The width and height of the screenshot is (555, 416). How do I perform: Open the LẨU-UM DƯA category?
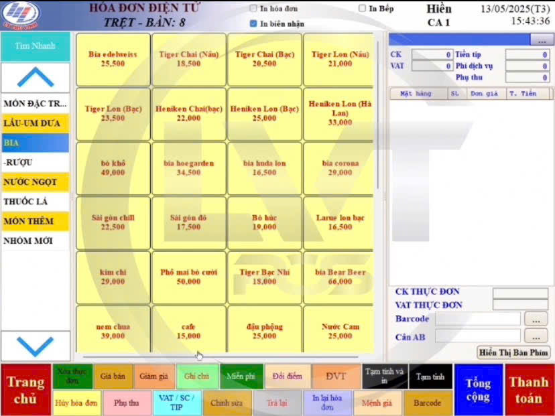35,123
